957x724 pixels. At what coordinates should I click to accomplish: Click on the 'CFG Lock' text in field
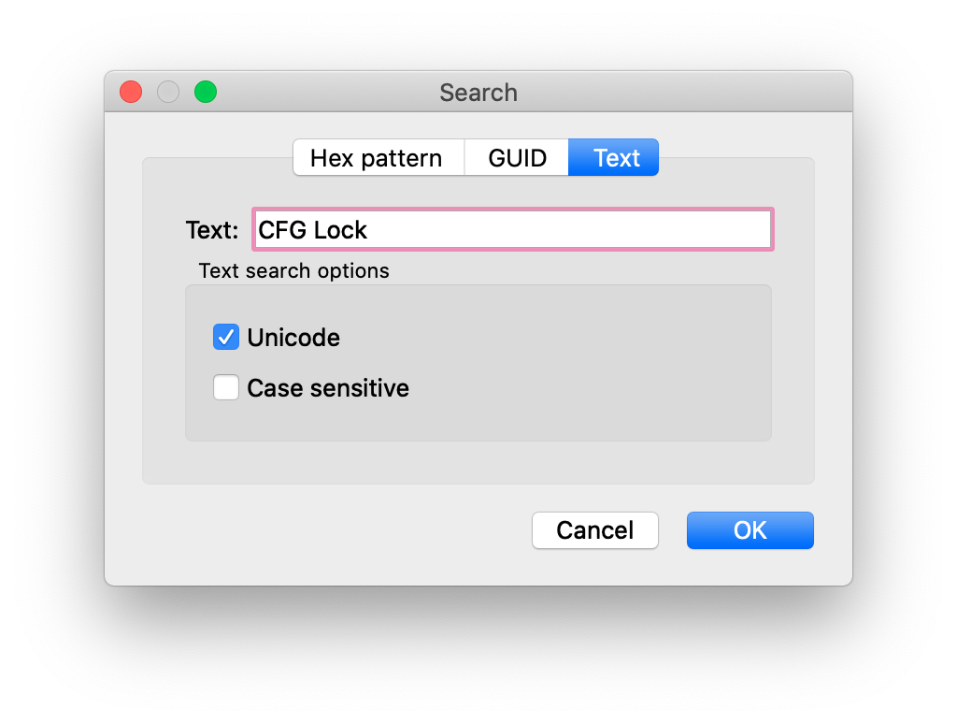click(x=312, y=230)
